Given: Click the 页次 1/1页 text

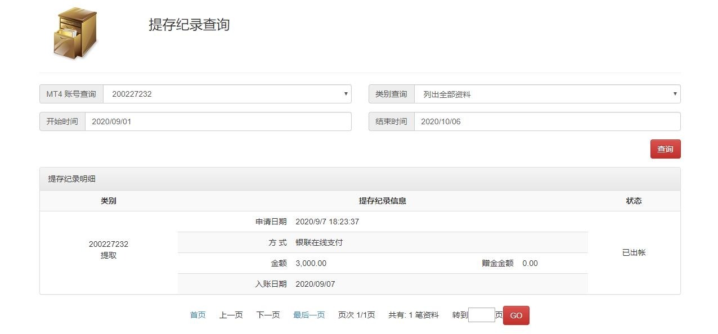Looking at the screenshot, I should tap(357, 315).
